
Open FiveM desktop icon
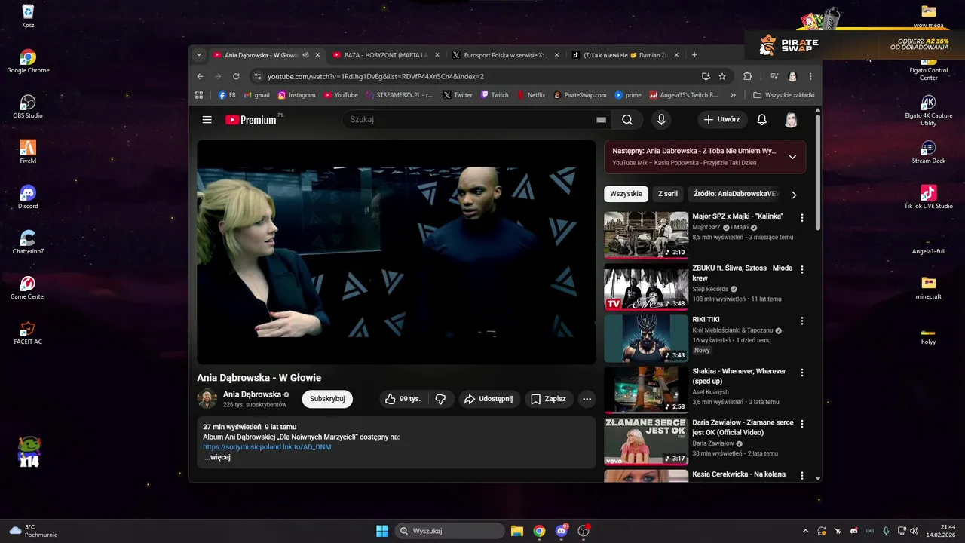[x=28, y=152]
